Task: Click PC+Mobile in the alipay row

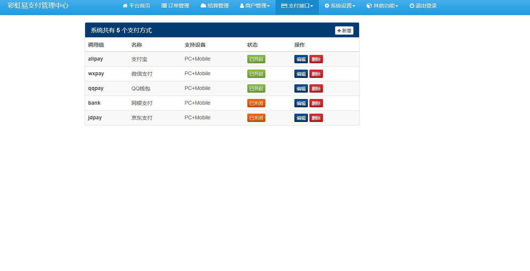Action: point(198,59)
